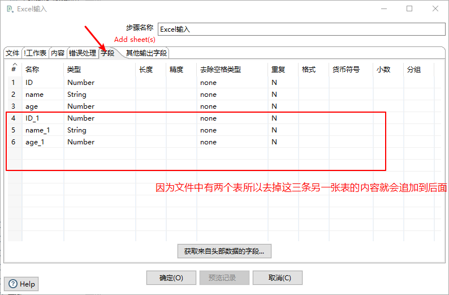Switch to the 文件 tab
The height and width of the screenshot is (295, 449).
pyautogui.click(x=12, y=53)
